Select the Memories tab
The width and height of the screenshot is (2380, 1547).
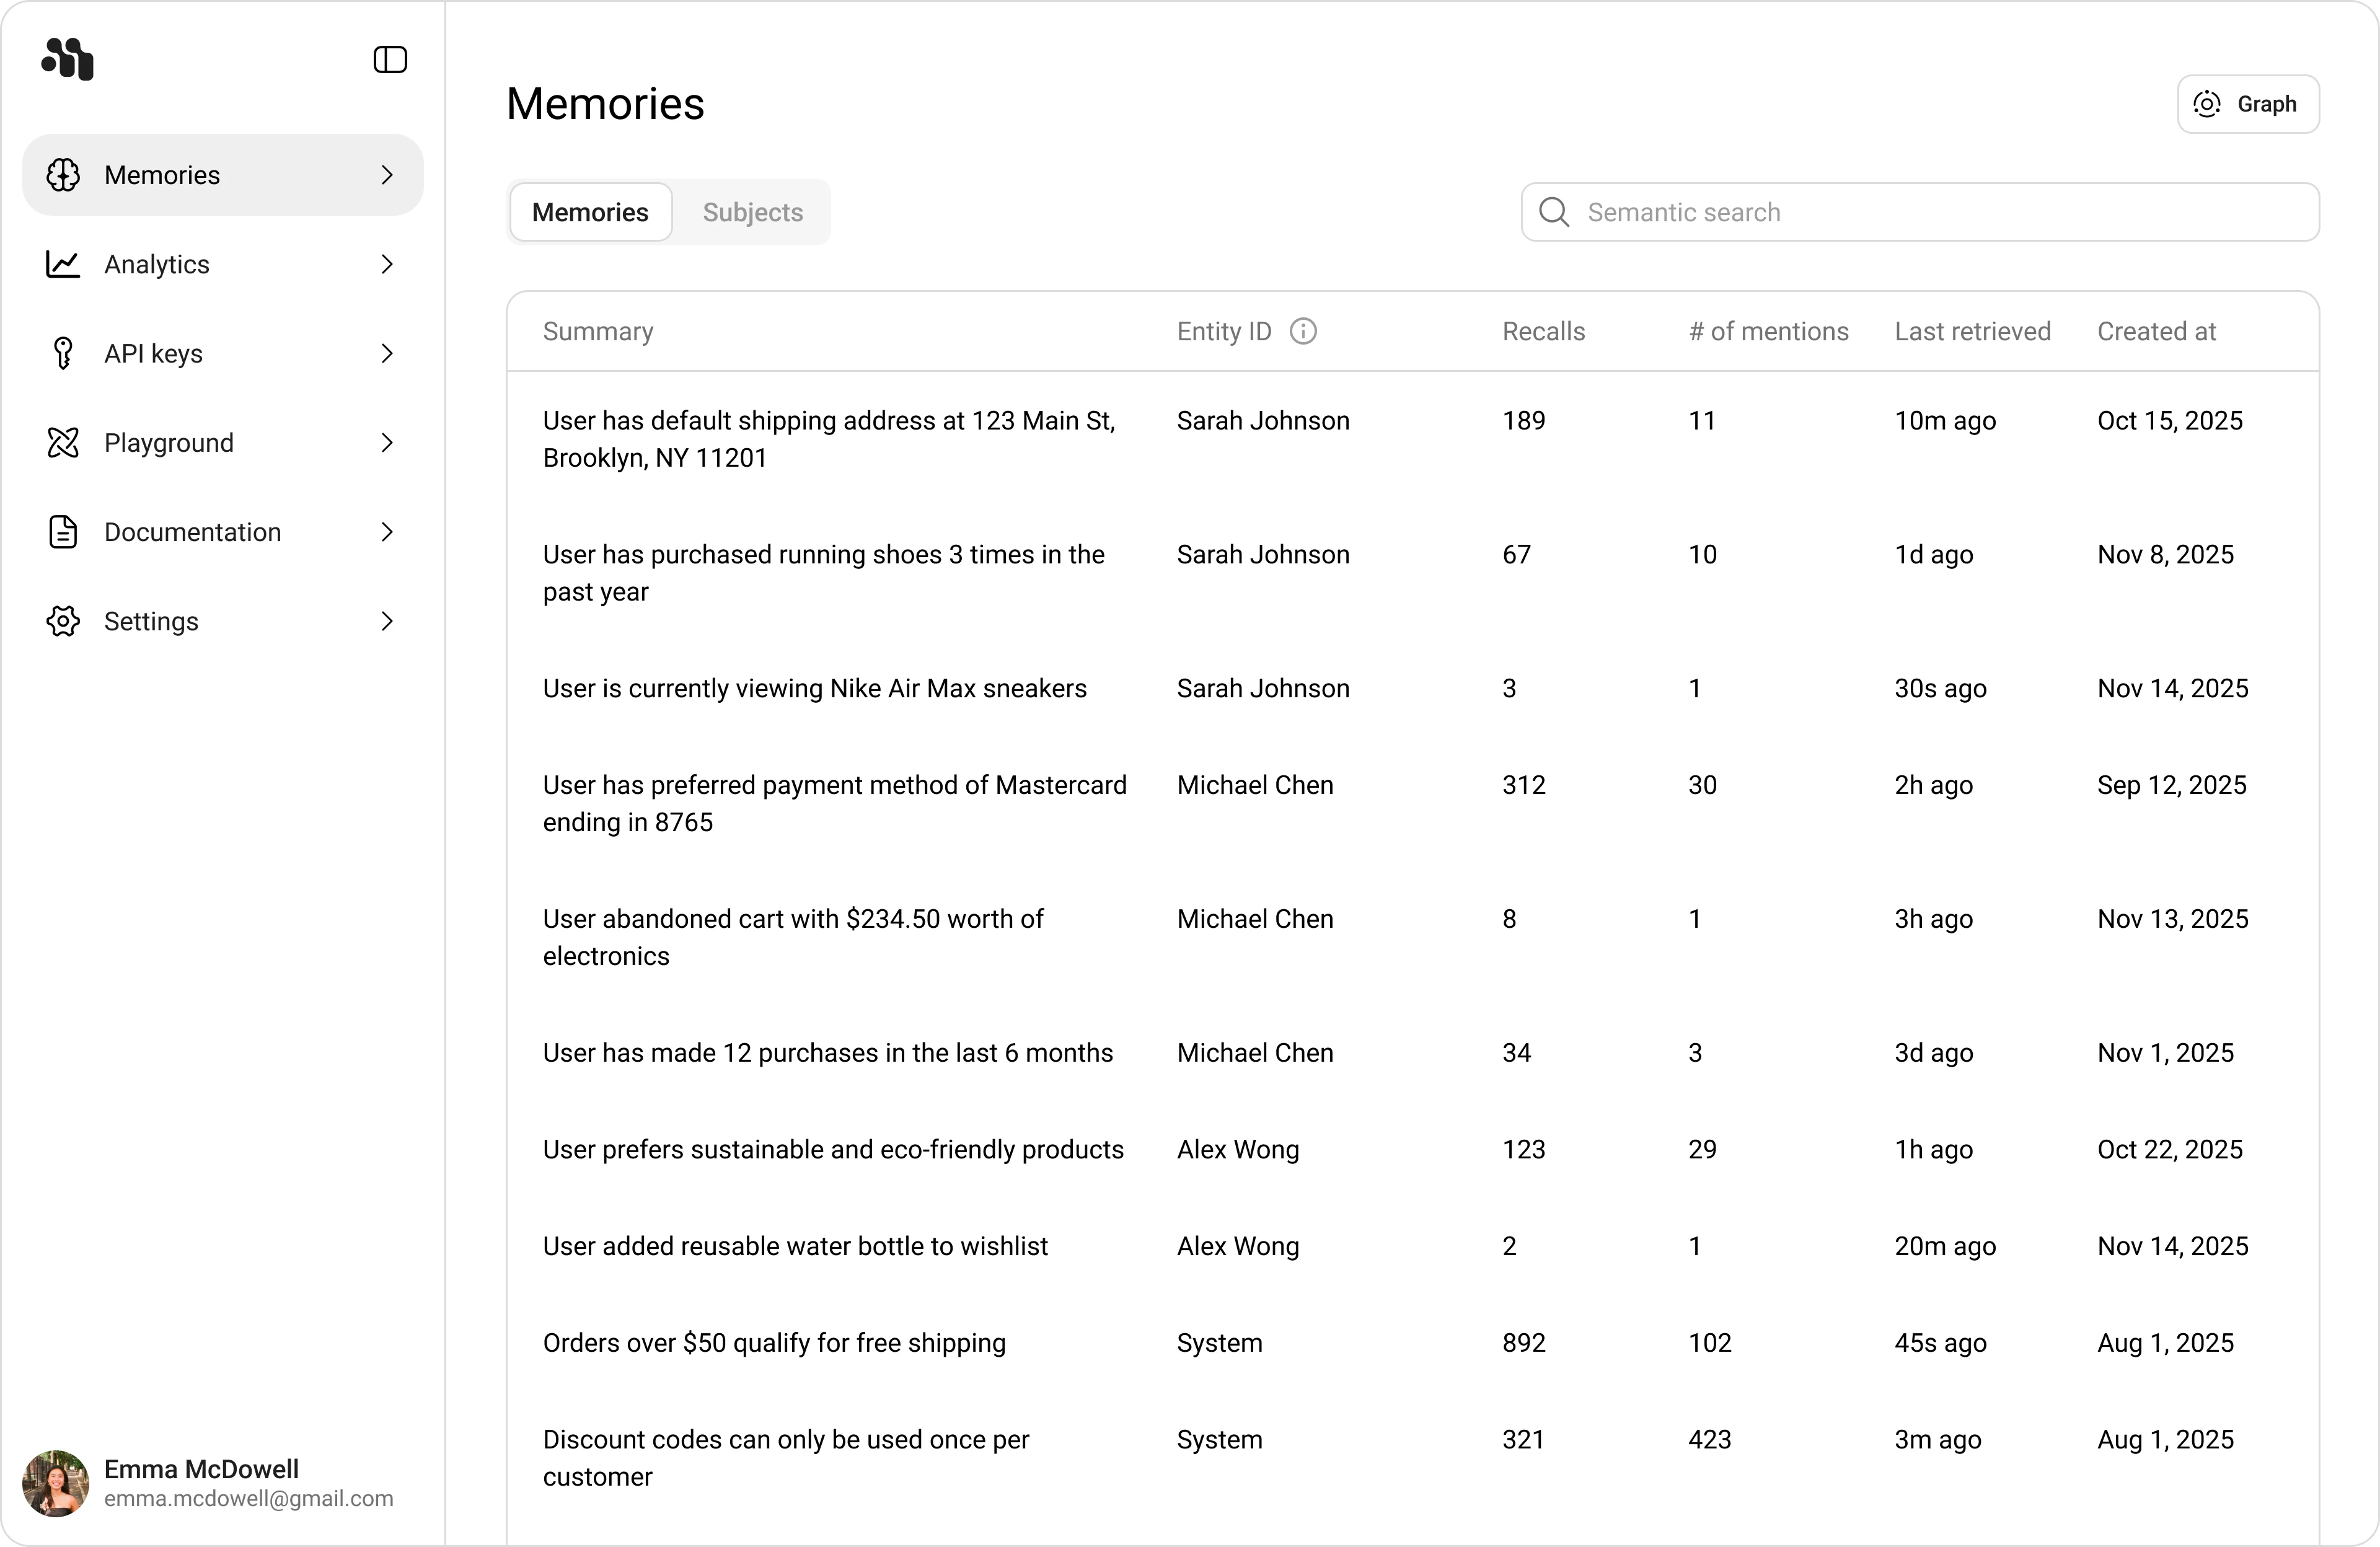[590, 212]
